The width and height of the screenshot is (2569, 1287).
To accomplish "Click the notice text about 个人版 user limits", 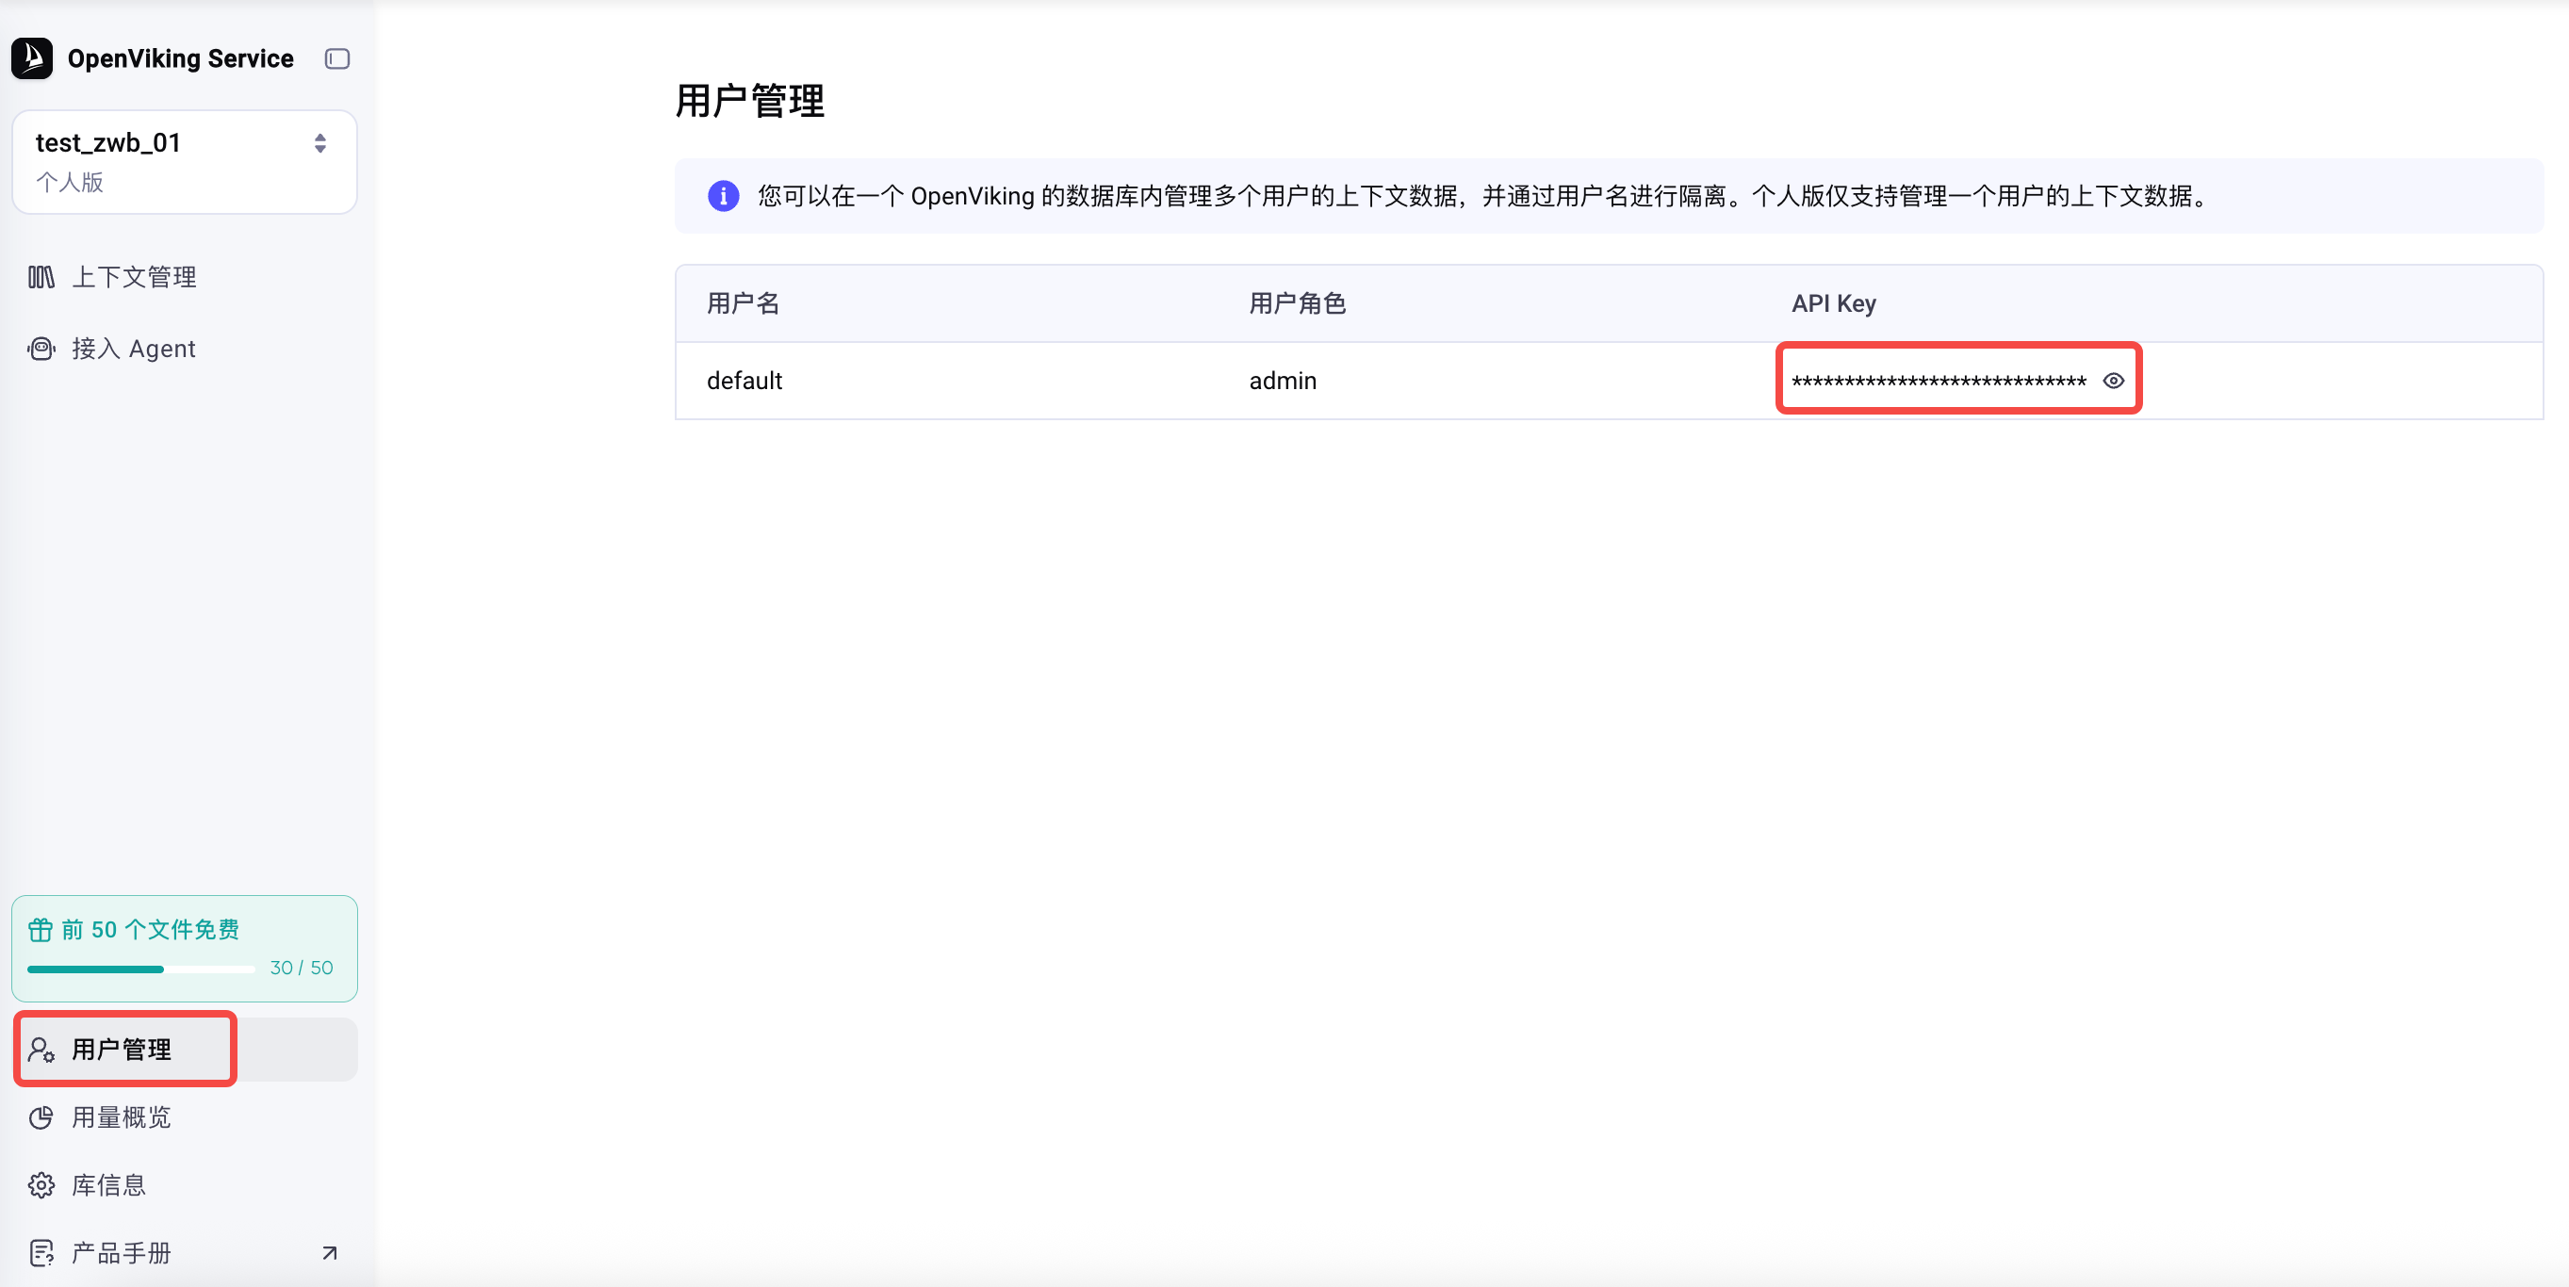I will 1482,195.
